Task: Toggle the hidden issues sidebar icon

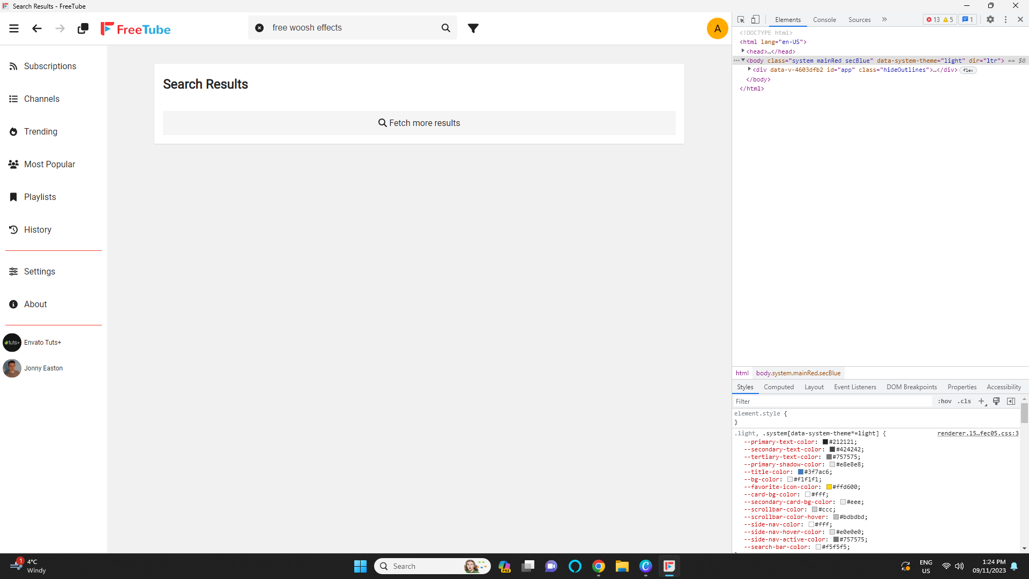Action: [1011, 401]
